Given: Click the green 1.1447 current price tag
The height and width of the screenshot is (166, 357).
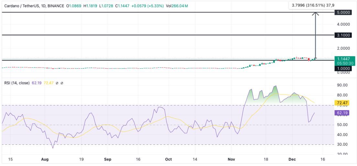Looking at the screenshot, I should click(x=345, y=59).
